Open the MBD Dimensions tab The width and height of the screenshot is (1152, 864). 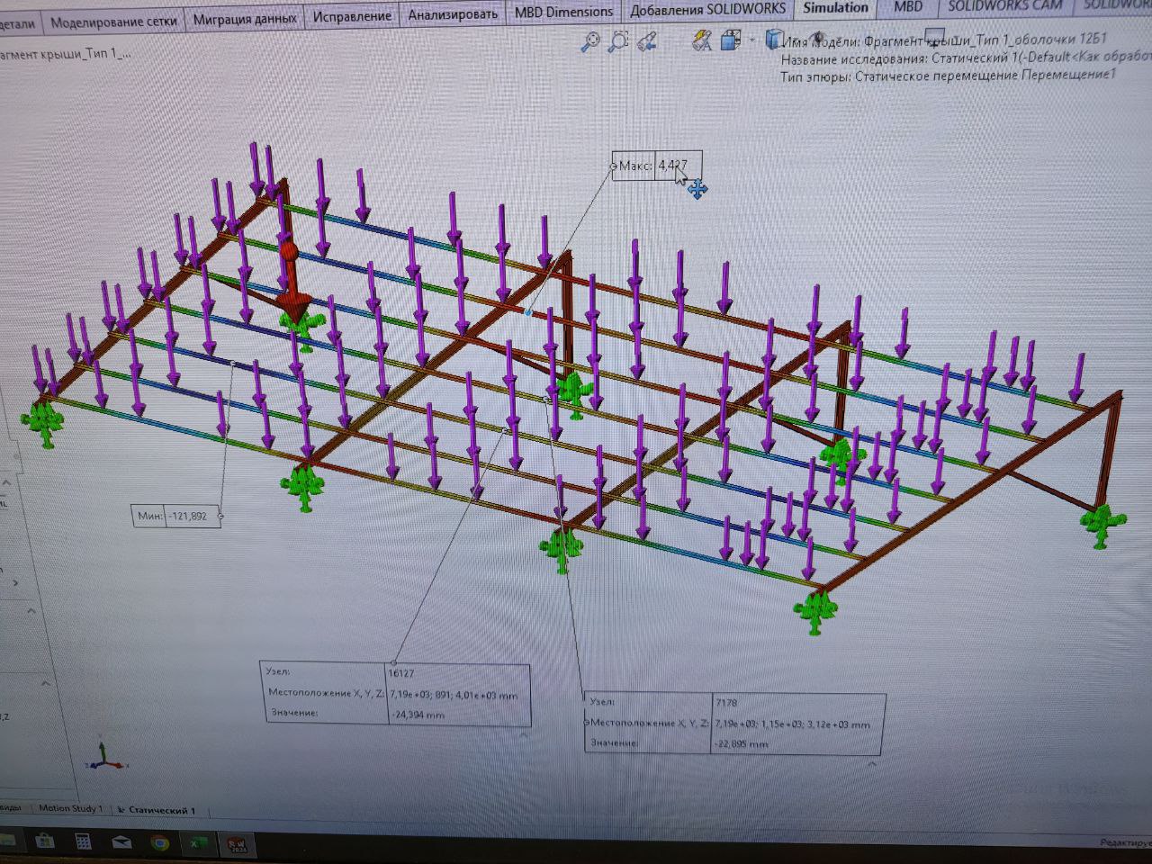(563, 12)
